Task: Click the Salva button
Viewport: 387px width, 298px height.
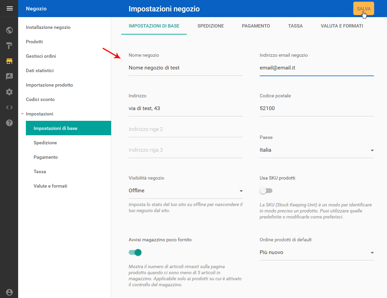Action: pyautogui.click(x=363, y=9)
